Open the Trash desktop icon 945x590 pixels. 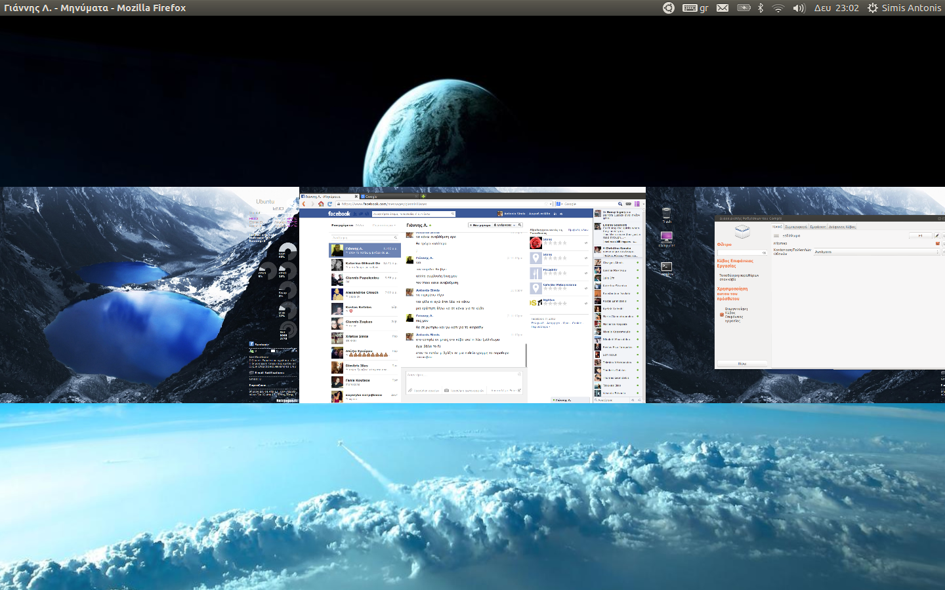pyautogui.click(x=667, y=214)
